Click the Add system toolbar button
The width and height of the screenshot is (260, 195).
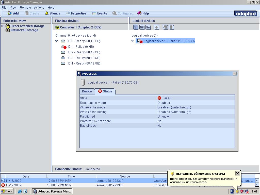(x=13, y=13)
